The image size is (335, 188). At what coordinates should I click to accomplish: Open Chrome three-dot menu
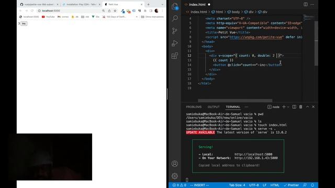click(162, 10)
